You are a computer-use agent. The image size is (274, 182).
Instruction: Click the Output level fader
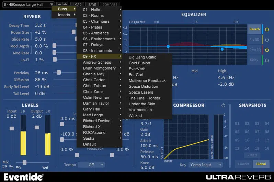point(37,127)
